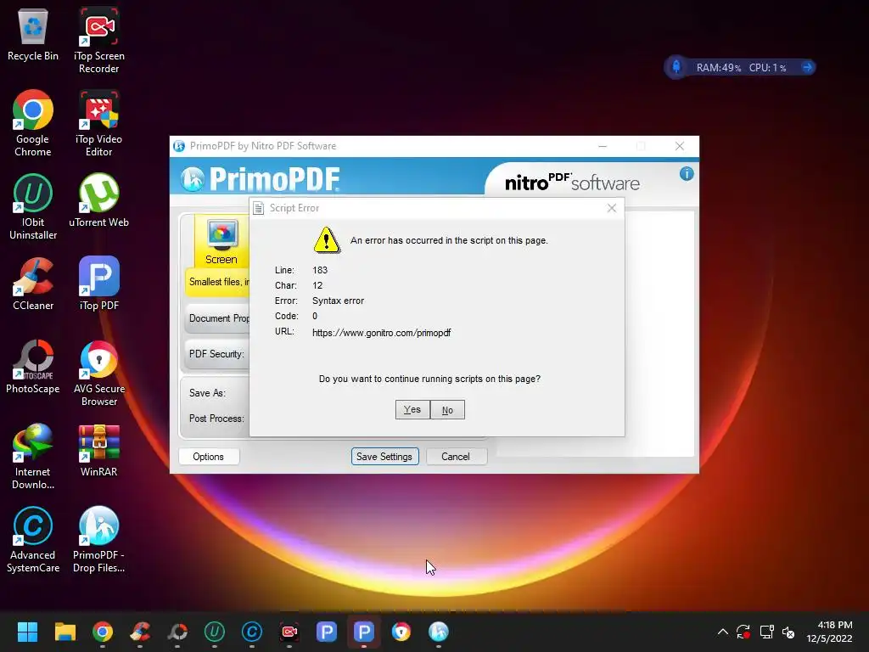Open iTop Screen Recorder desktop shortcut
869x652 pixels.
(x=98, y=40)
